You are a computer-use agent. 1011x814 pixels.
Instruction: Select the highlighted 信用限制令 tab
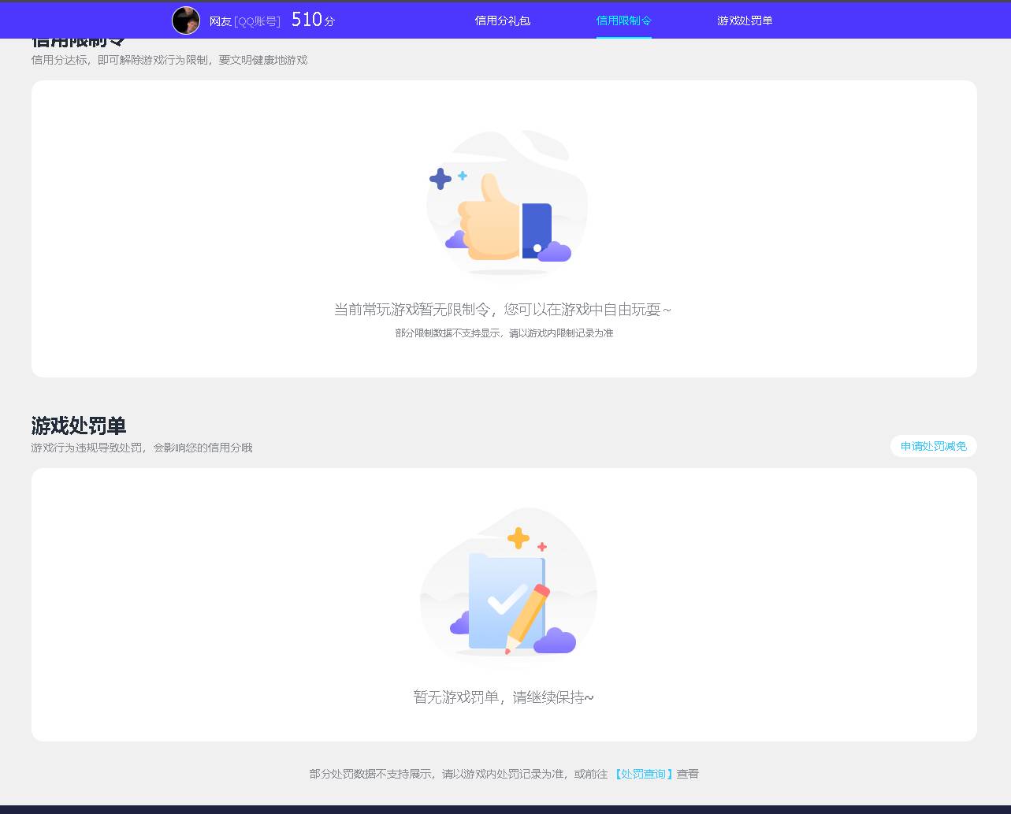click(x=624, y=20)
